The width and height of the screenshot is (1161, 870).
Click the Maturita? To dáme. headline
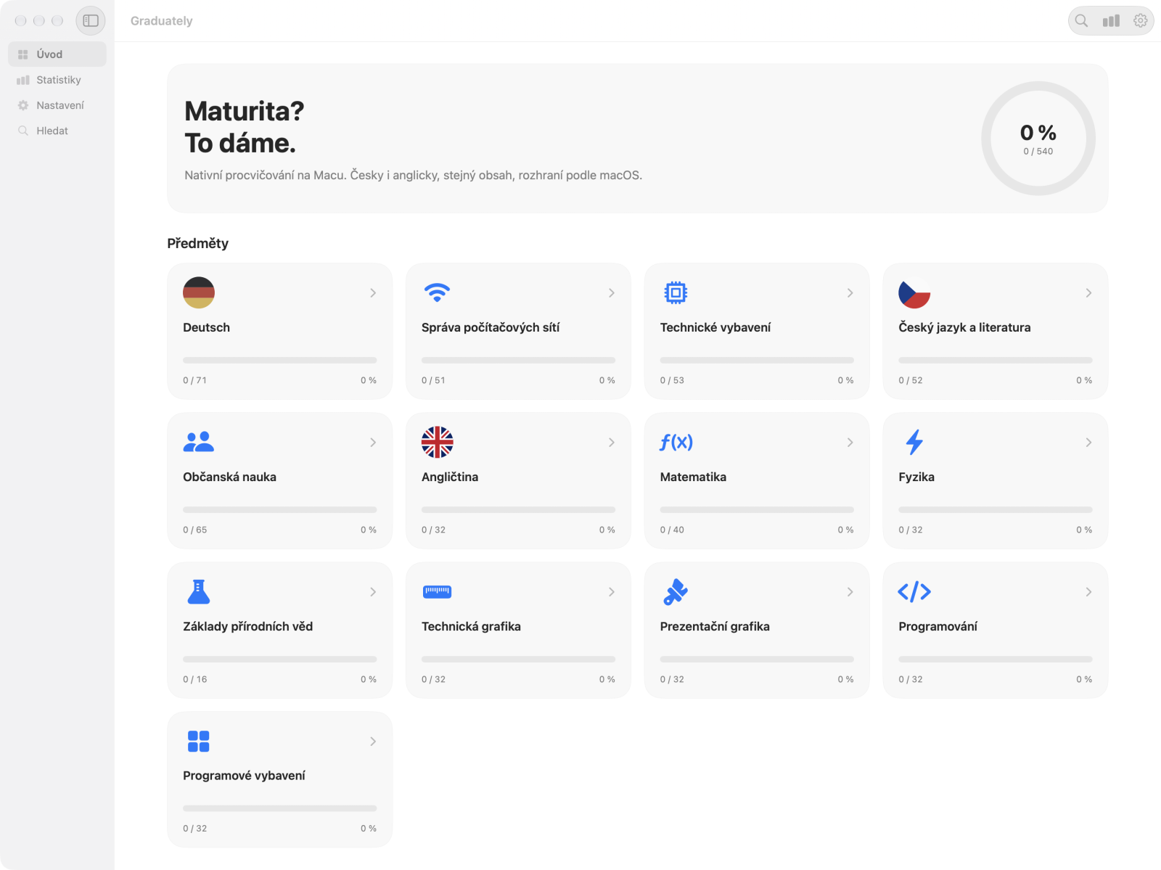(x=245, y=127)
